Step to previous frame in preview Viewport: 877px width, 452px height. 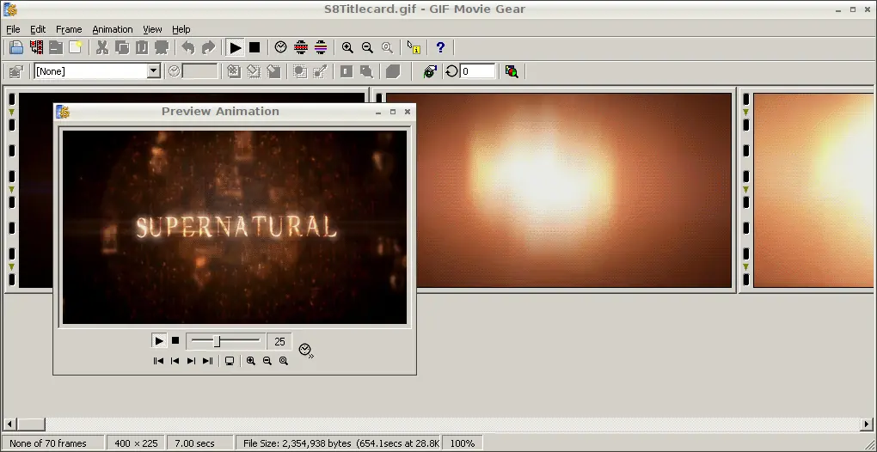click(175, 361)
